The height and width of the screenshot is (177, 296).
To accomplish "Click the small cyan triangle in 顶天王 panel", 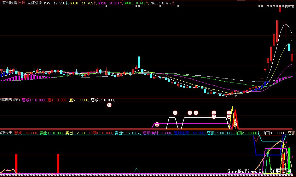I will [x=137, y=171].
